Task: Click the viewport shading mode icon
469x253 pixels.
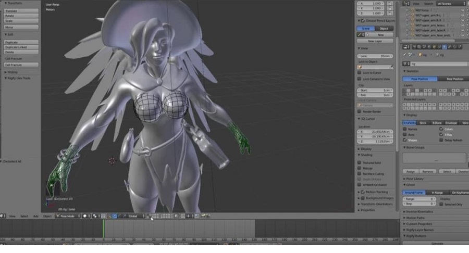Action: click(x=84, y=216)
